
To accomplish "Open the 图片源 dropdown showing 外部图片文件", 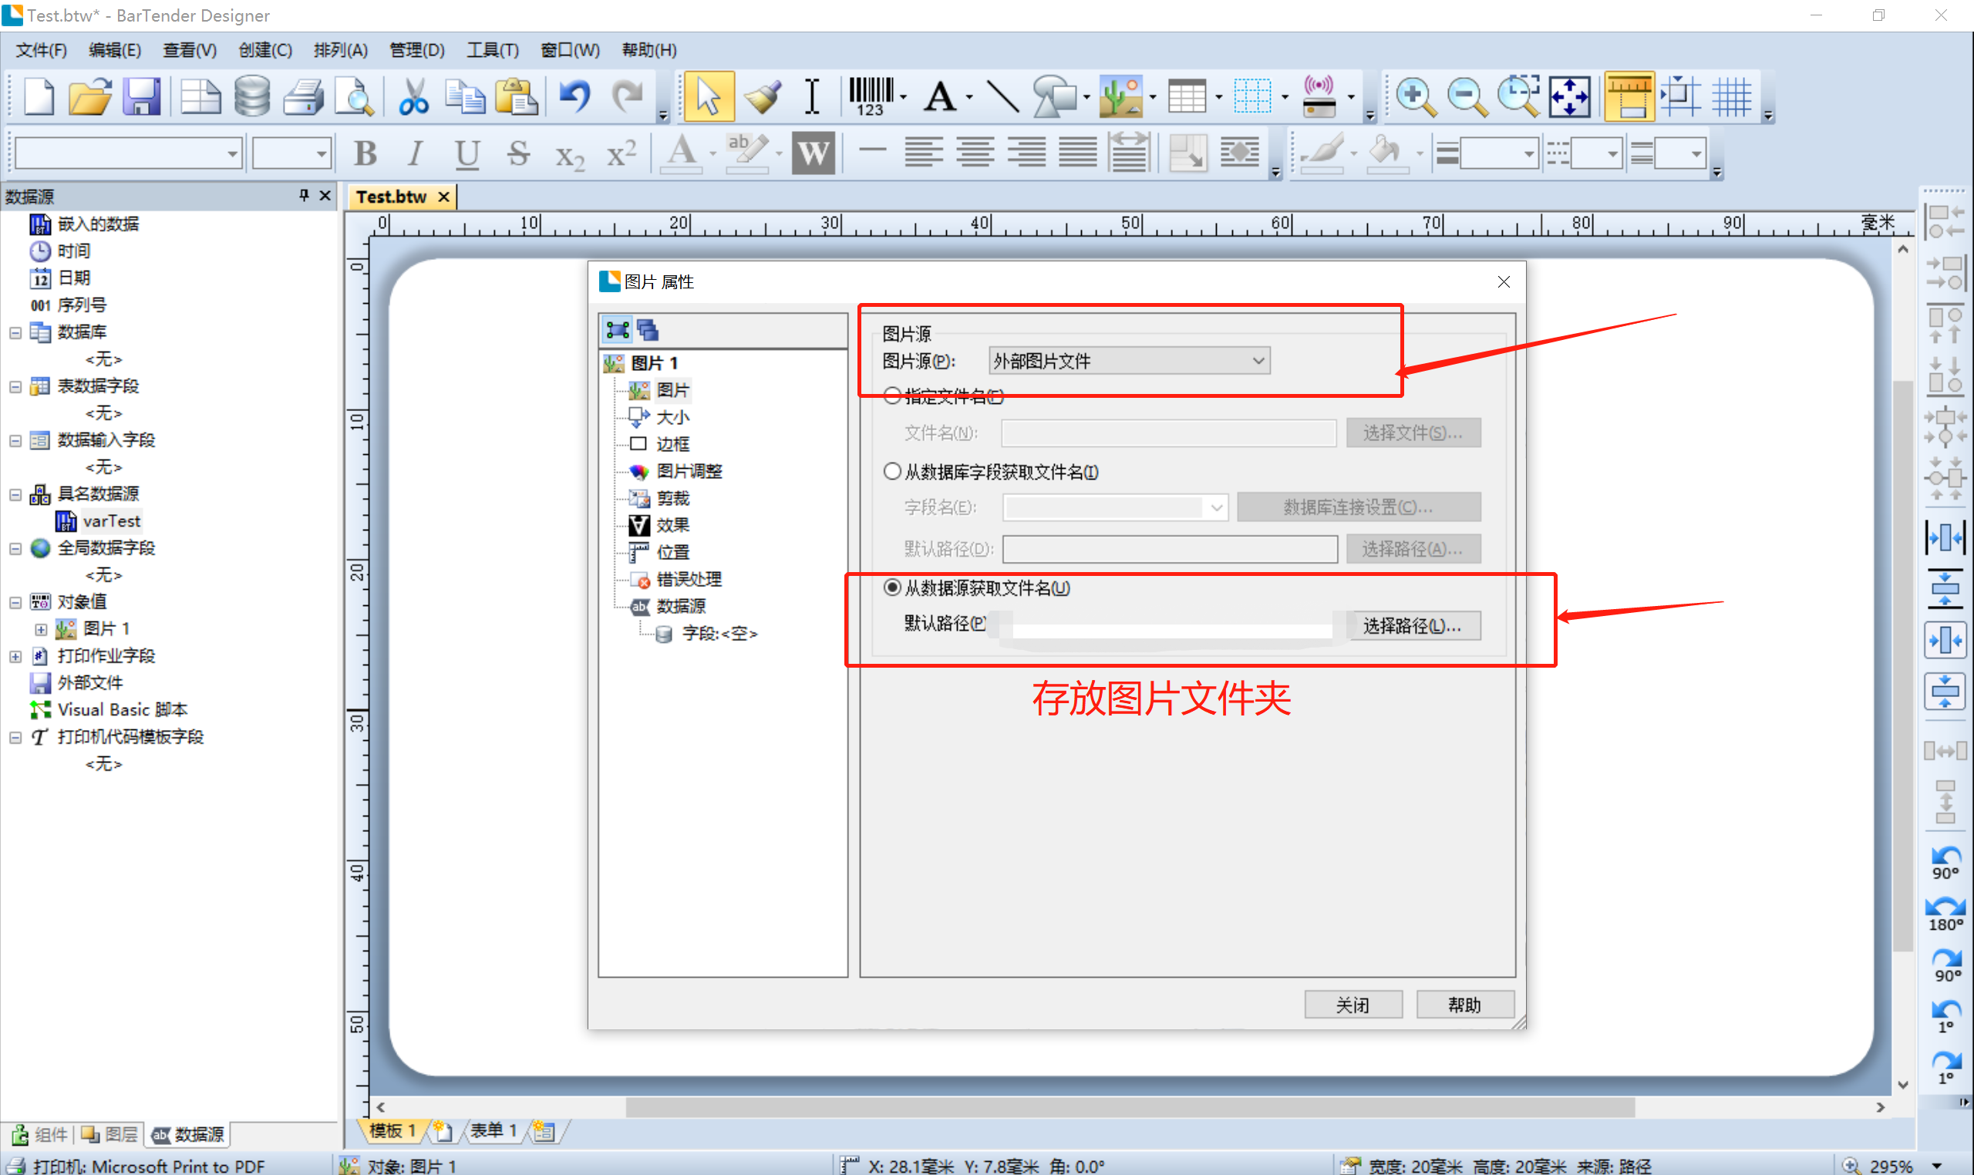I will tap(1127, 360).
